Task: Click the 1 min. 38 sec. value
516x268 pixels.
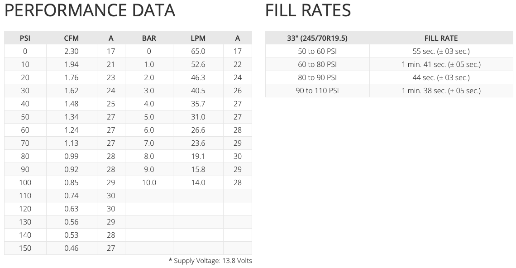Action: point(441,91)
